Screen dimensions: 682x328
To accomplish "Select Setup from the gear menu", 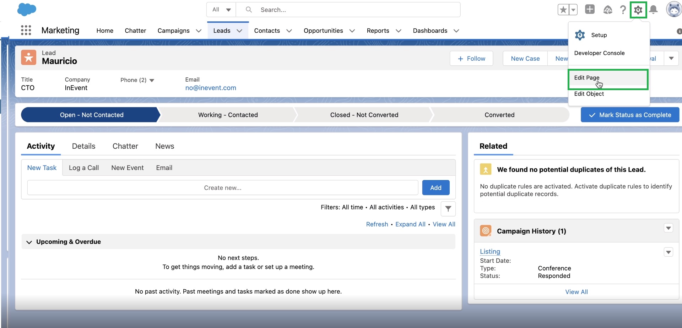I will coord(609,35).
